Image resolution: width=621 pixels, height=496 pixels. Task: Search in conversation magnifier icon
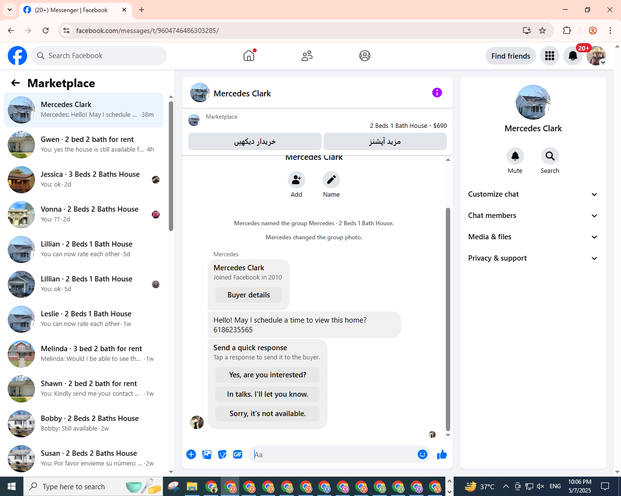pos(550,156)
